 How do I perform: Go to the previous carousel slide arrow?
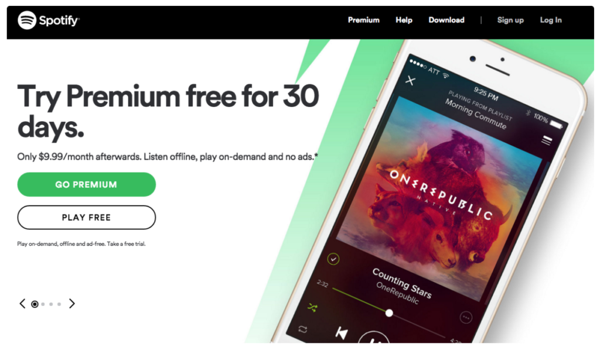pos(22,304)
